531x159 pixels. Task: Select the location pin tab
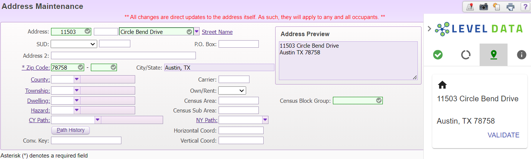[x=493, y=55]
